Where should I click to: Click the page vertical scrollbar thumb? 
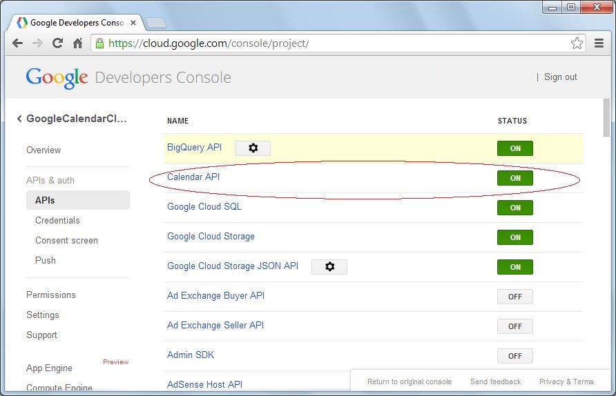point(606,118)
